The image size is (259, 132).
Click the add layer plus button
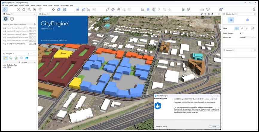tap(12, 19)
